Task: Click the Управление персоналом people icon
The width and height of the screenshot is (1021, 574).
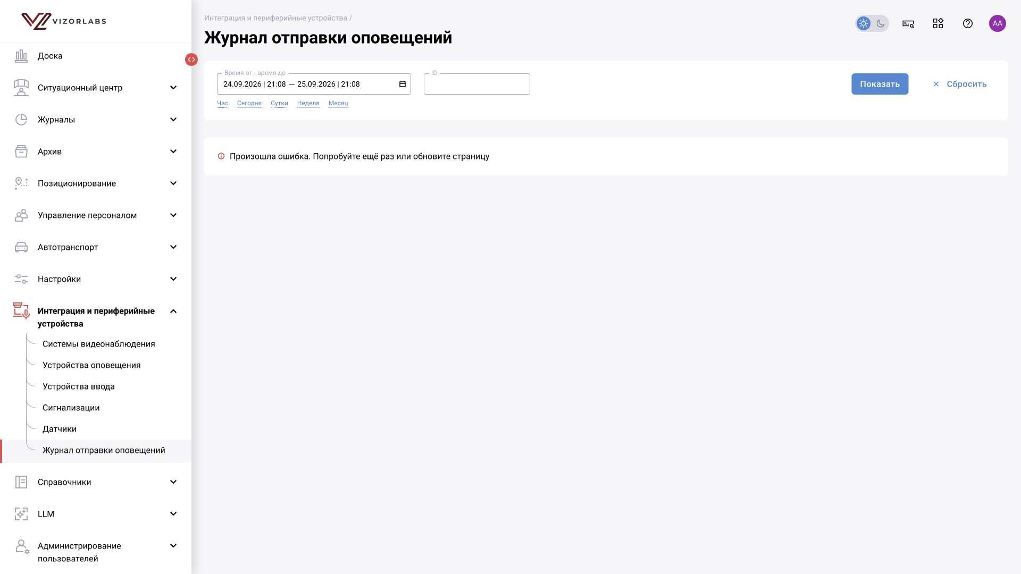Action: pos(21,215)
